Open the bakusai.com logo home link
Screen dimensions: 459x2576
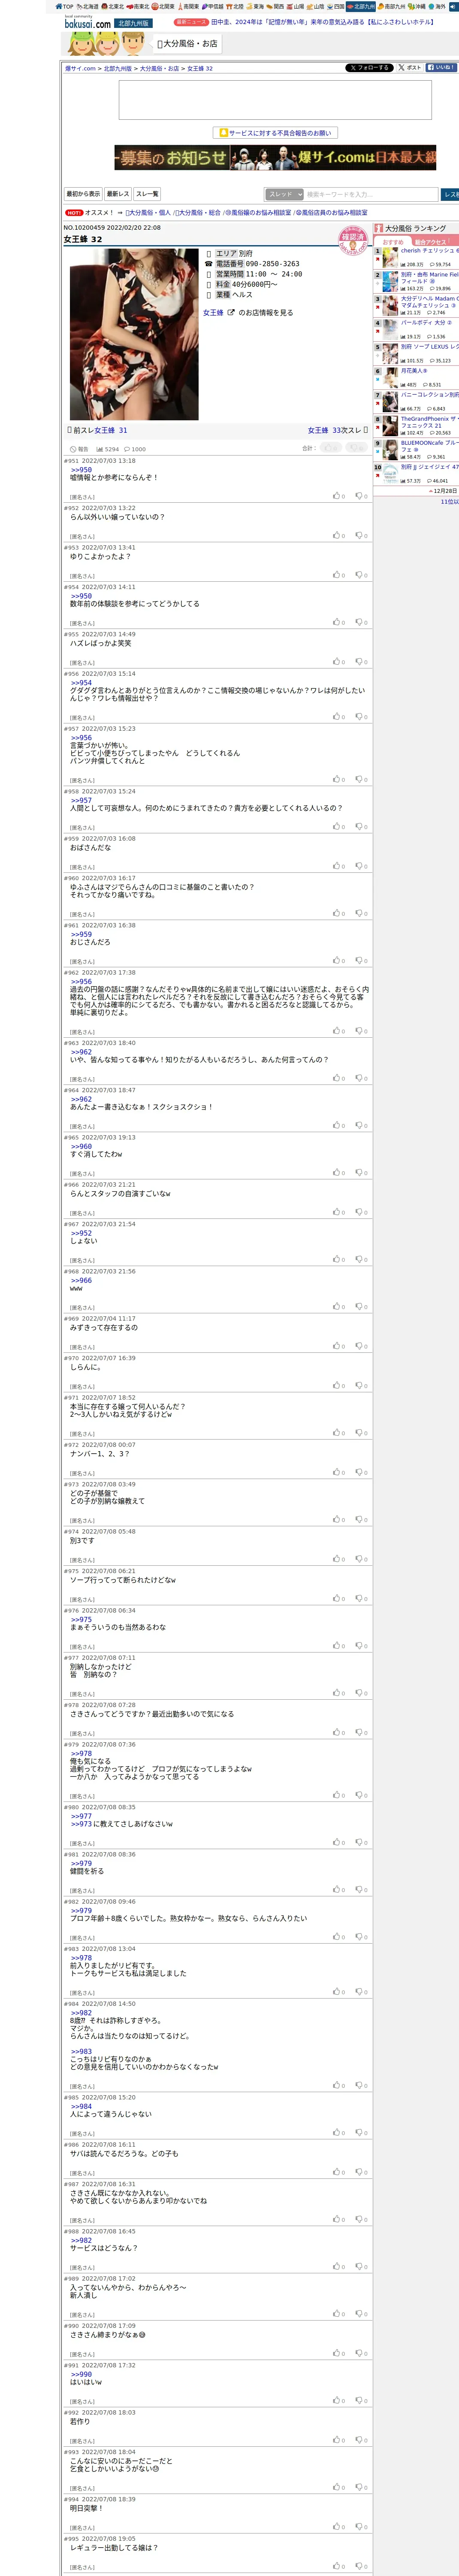coord(87,22)
